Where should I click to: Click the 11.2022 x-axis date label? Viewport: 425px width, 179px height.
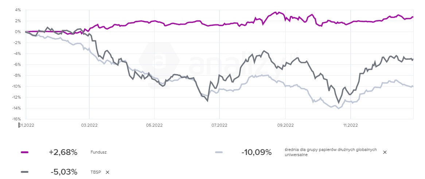(350, 126)
